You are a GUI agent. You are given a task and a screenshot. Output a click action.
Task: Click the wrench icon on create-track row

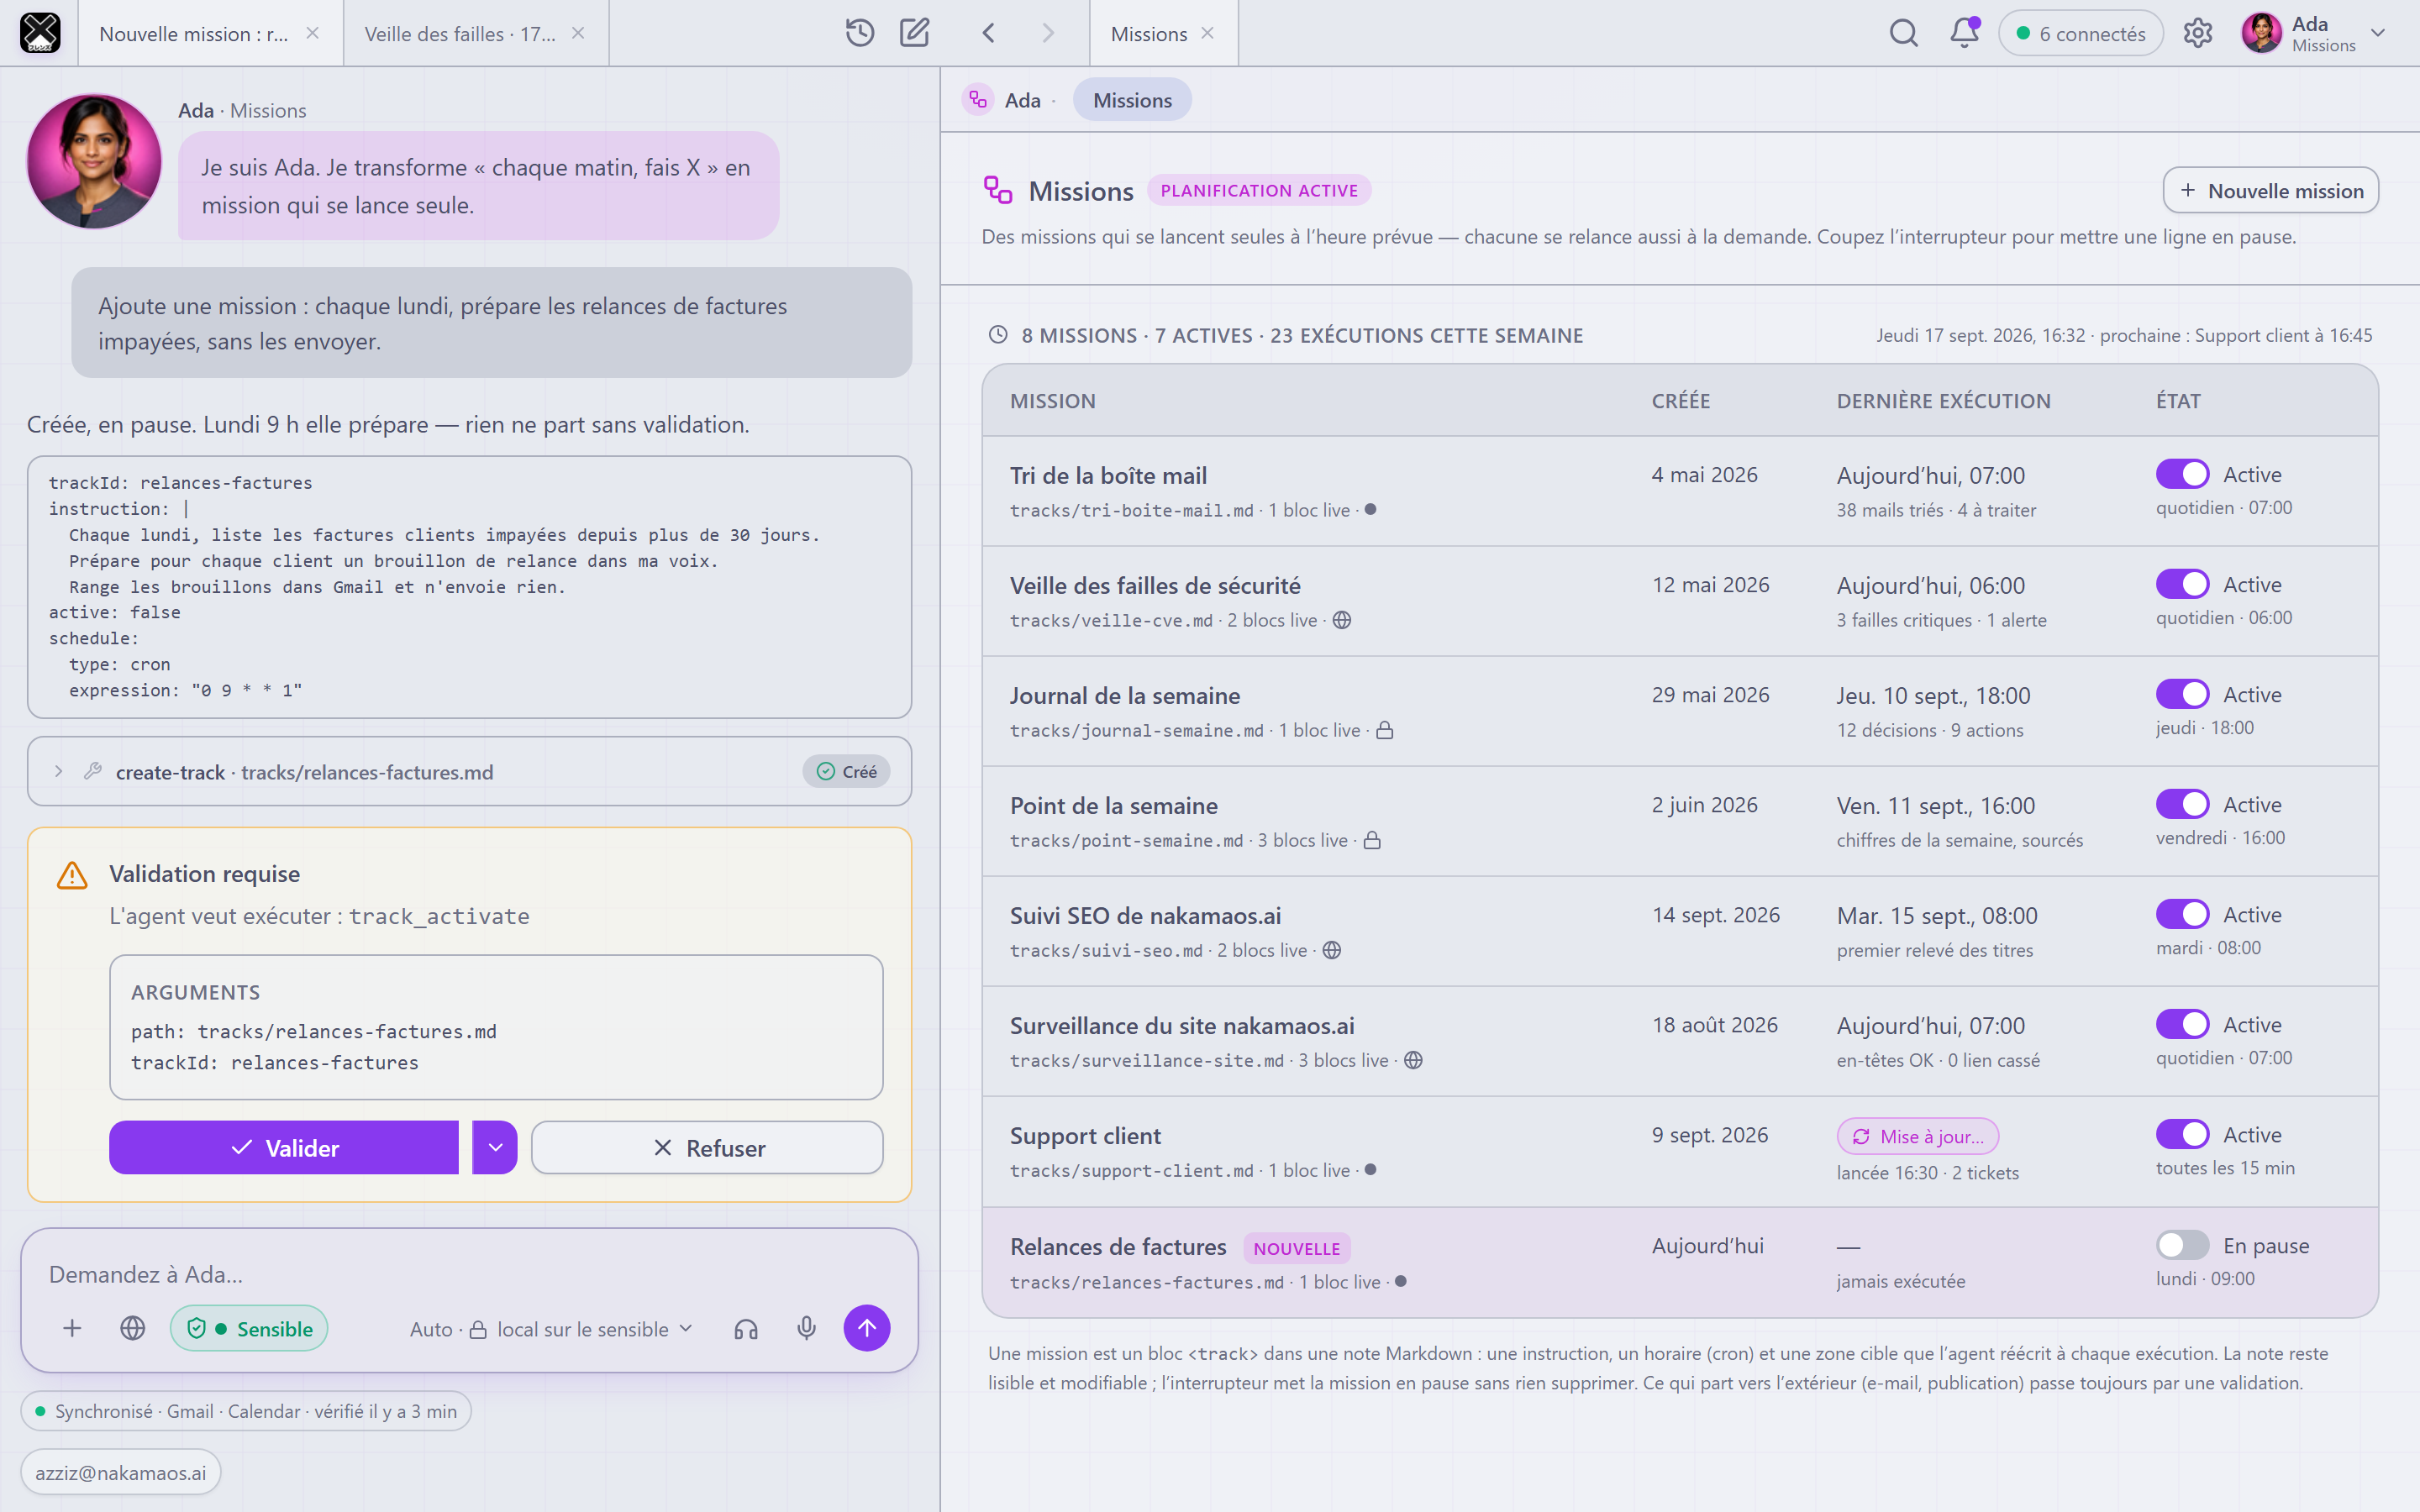[x=93, y=771]
